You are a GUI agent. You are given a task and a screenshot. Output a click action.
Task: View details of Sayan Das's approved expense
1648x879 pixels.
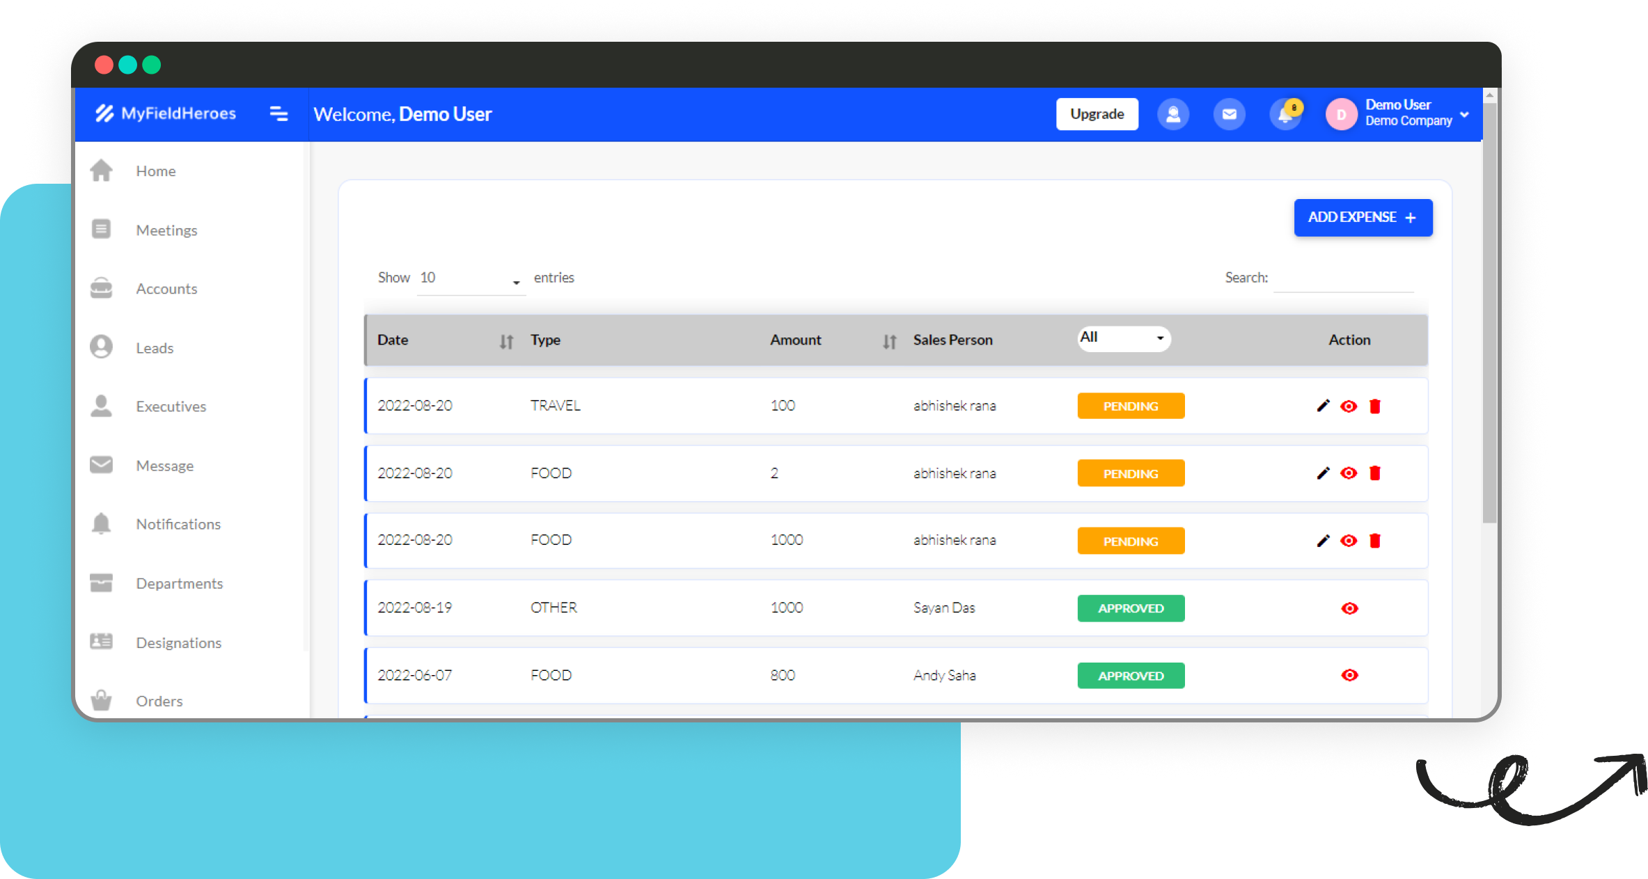(x=1349, y=608)
